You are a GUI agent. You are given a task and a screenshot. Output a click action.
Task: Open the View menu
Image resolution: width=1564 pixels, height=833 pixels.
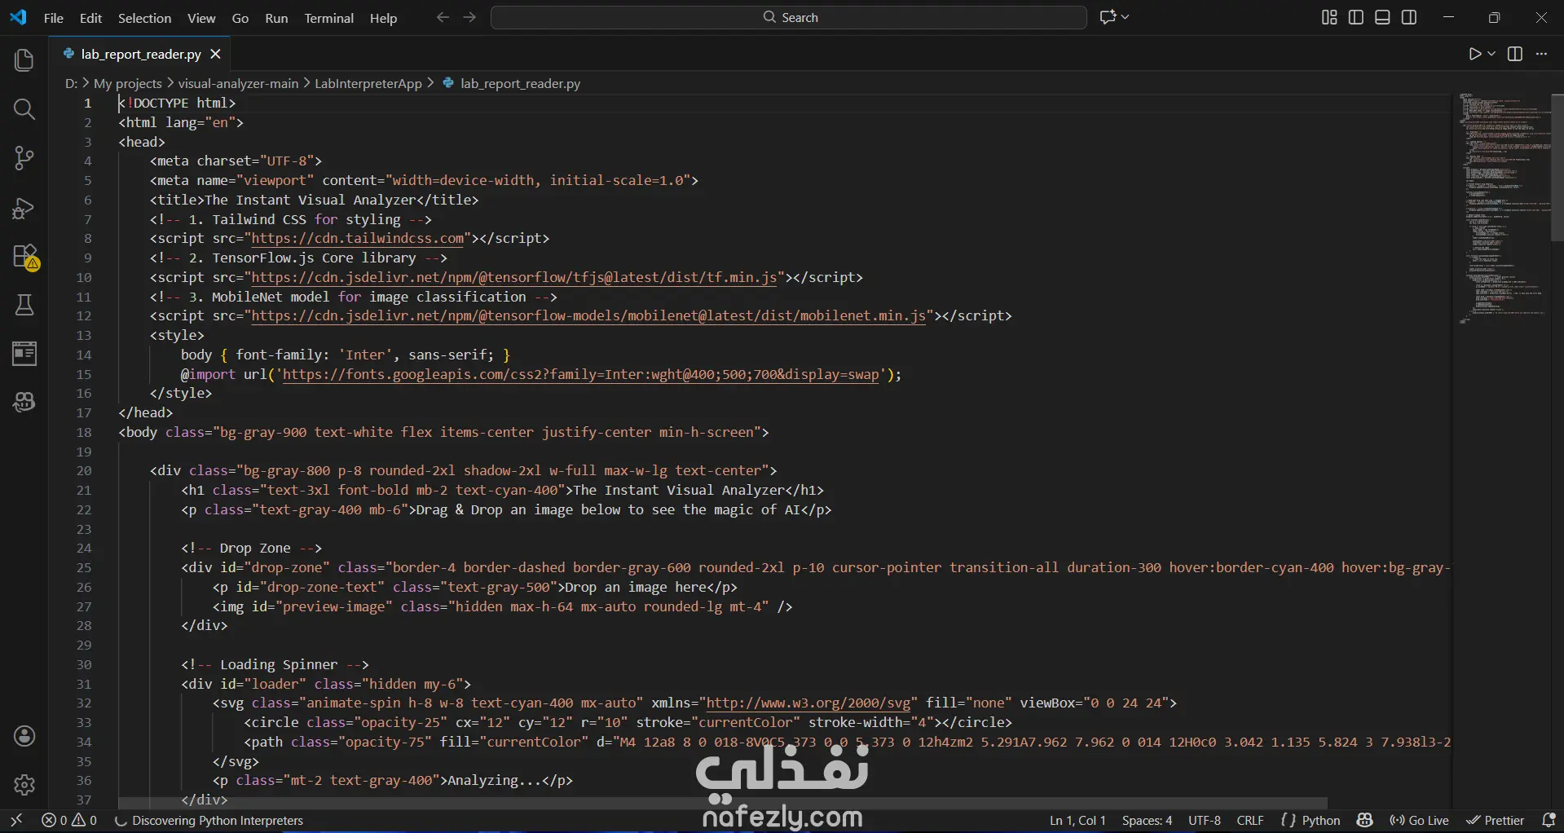[x=201, y=18]
